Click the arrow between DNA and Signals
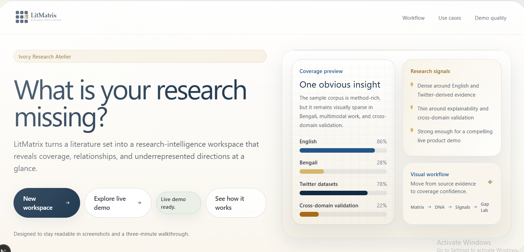 pos(450,207)
